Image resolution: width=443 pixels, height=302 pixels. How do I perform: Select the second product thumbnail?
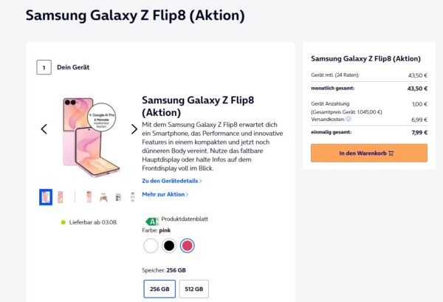(x=61, y=197)
